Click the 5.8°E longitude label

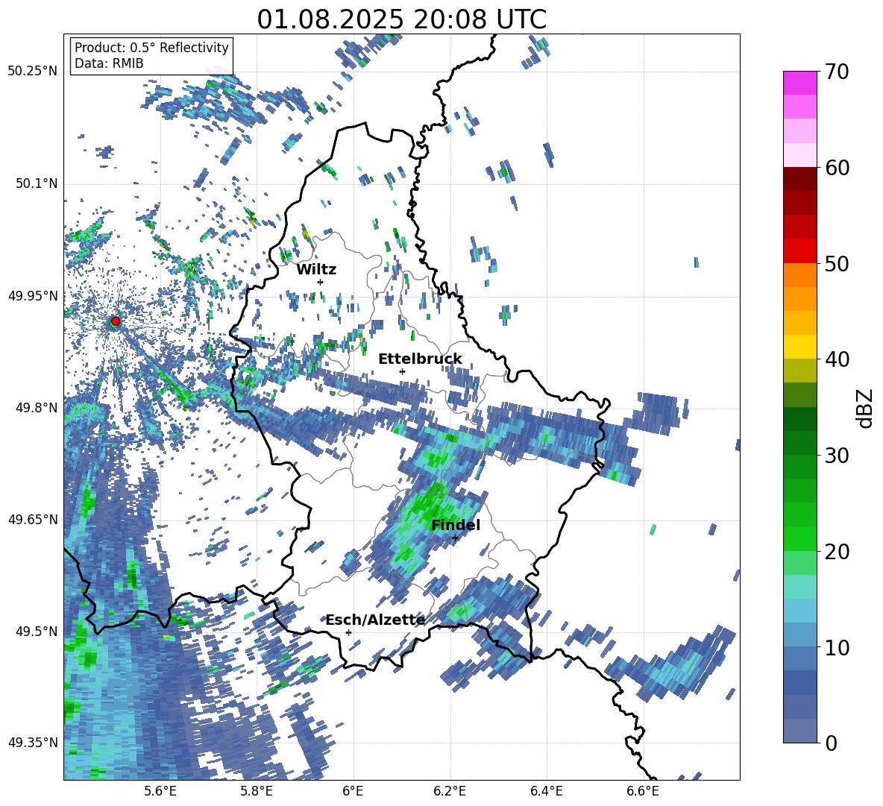(257, 791)
